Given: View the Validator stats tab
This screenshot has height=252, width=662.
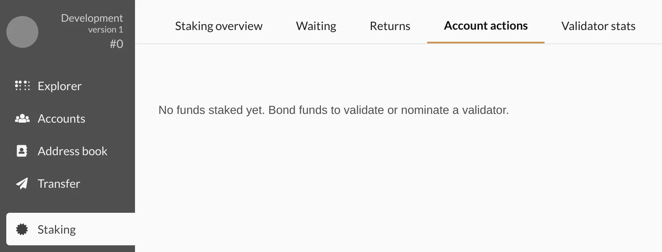Looking at the screenshot, I should tap(598, 26).
